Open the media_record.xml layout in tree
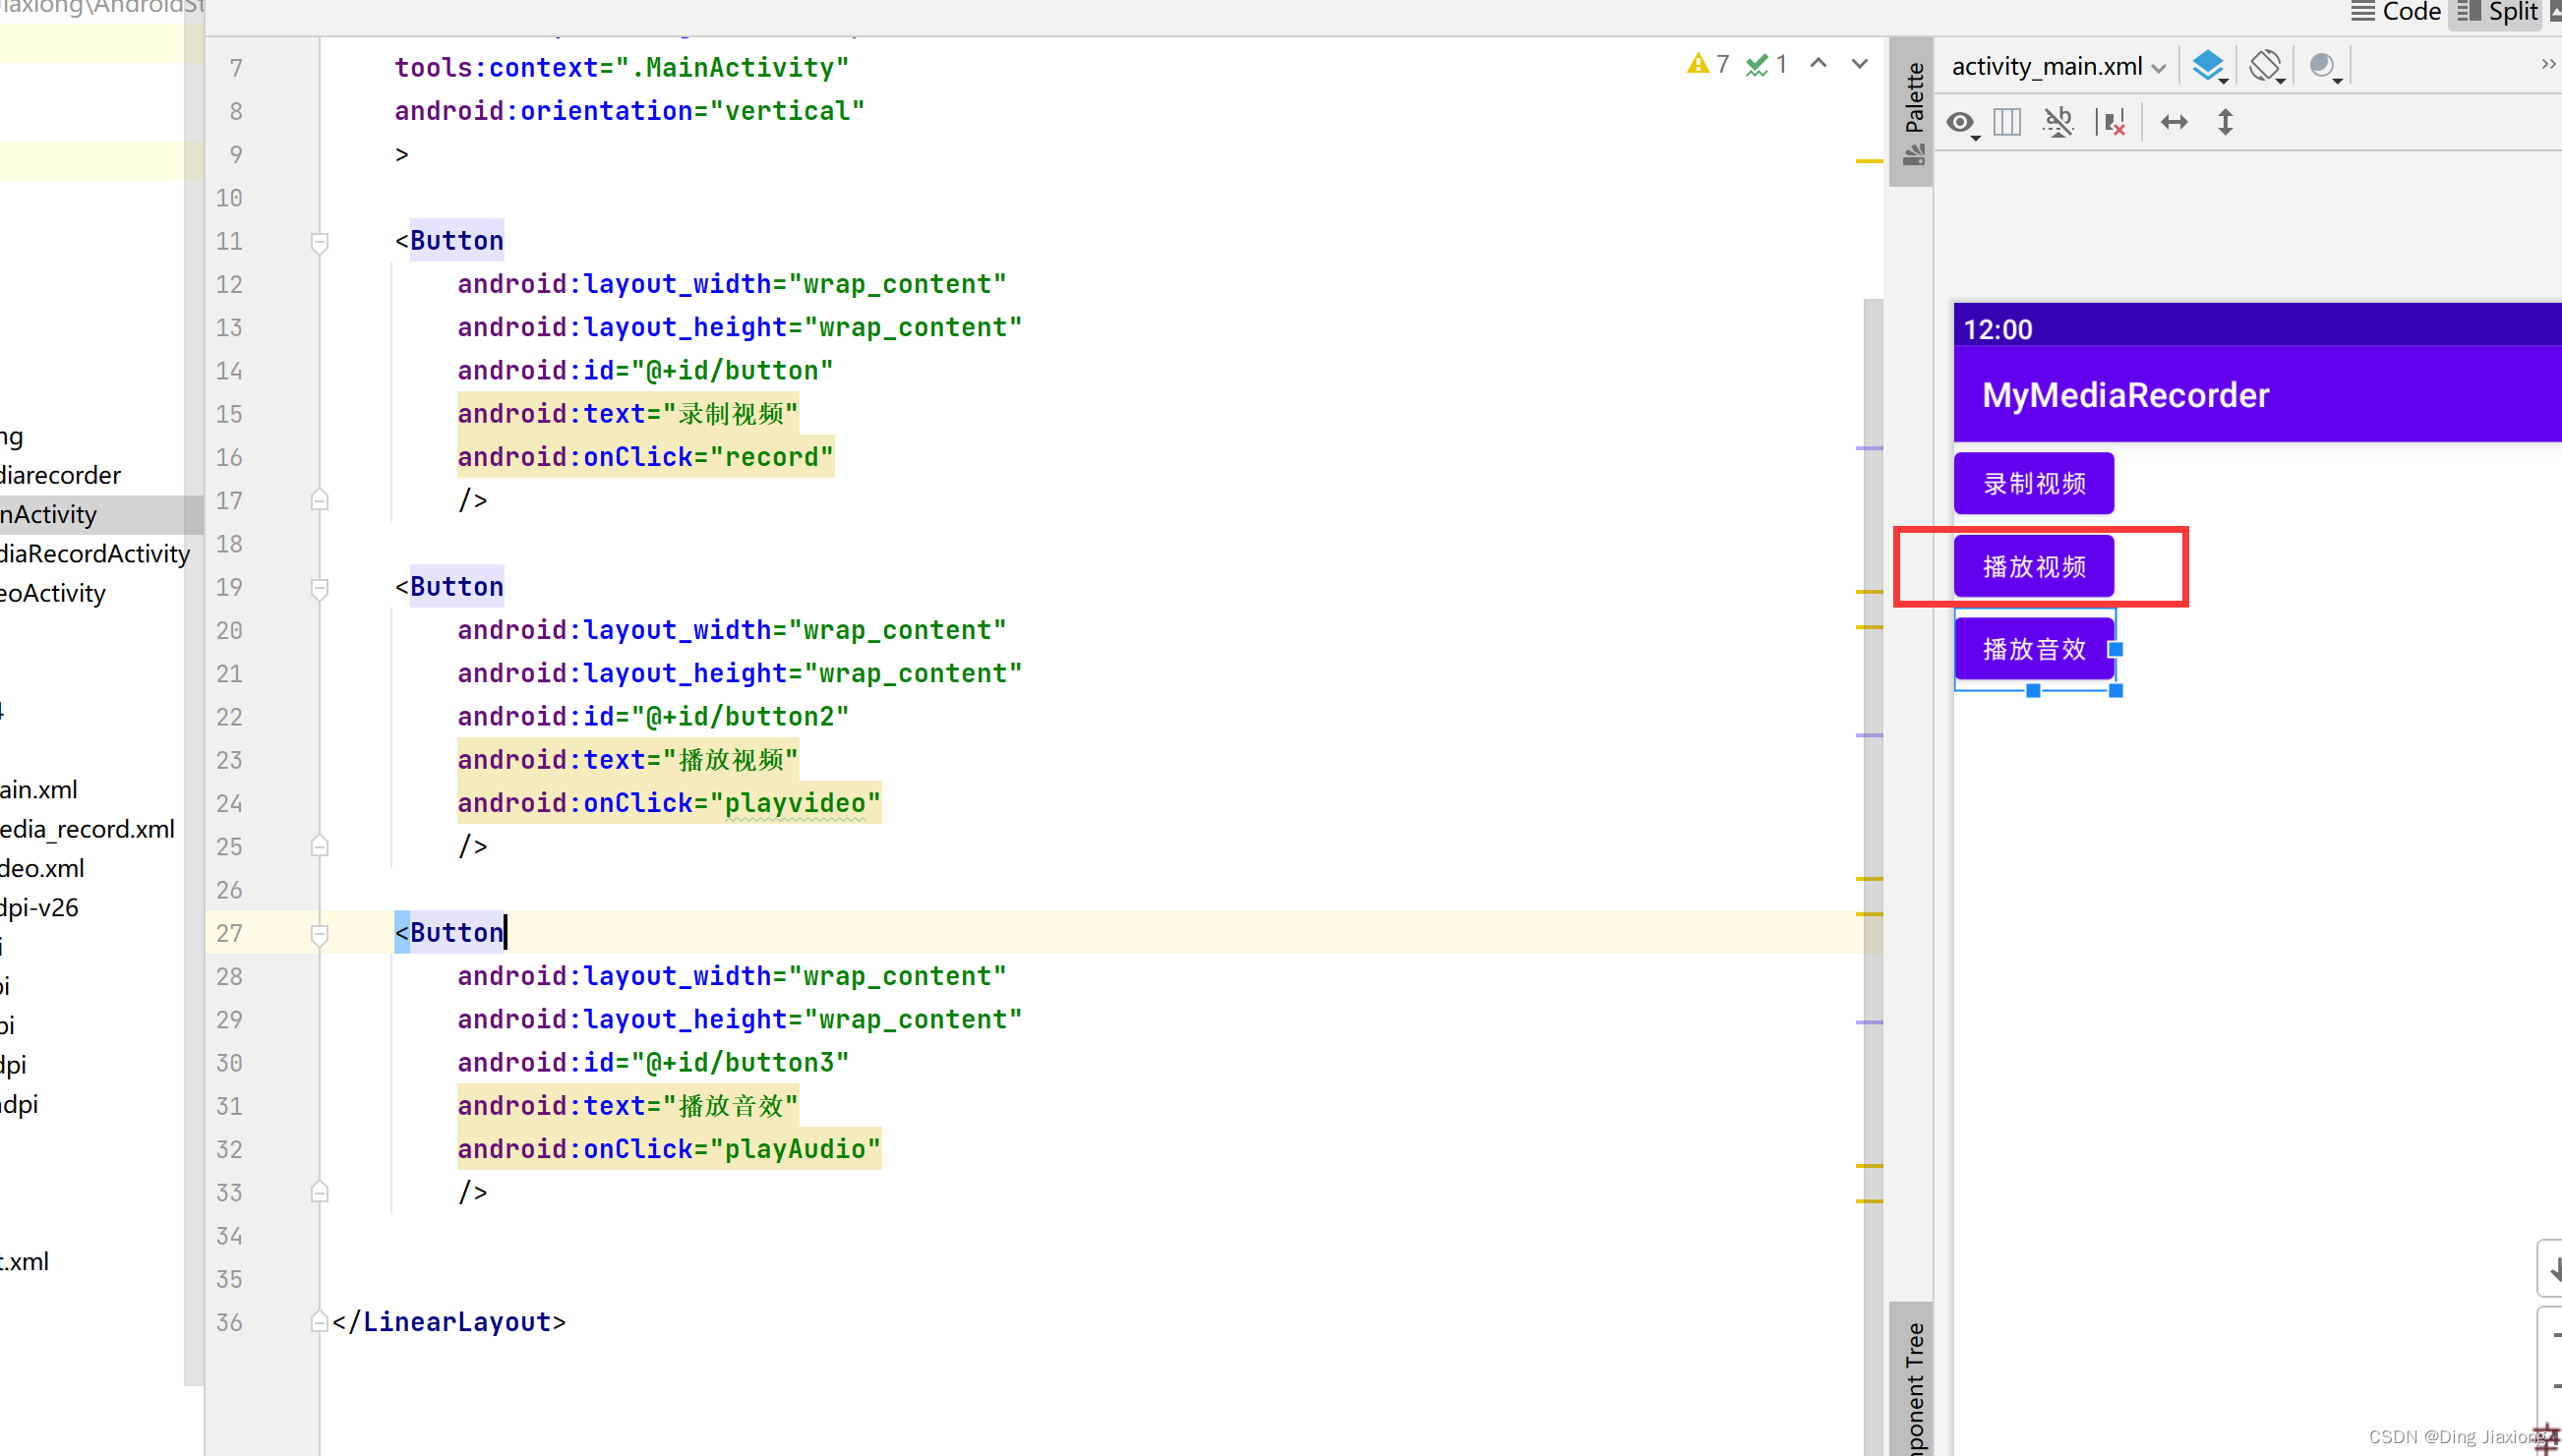2562x1456 pixels. (87, 829)
